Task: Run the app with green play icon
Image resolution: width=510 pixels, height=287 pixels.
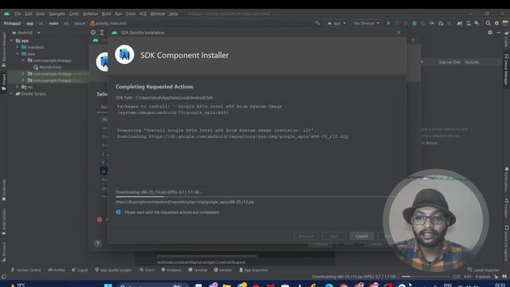Action: click(x=388, y=23)
